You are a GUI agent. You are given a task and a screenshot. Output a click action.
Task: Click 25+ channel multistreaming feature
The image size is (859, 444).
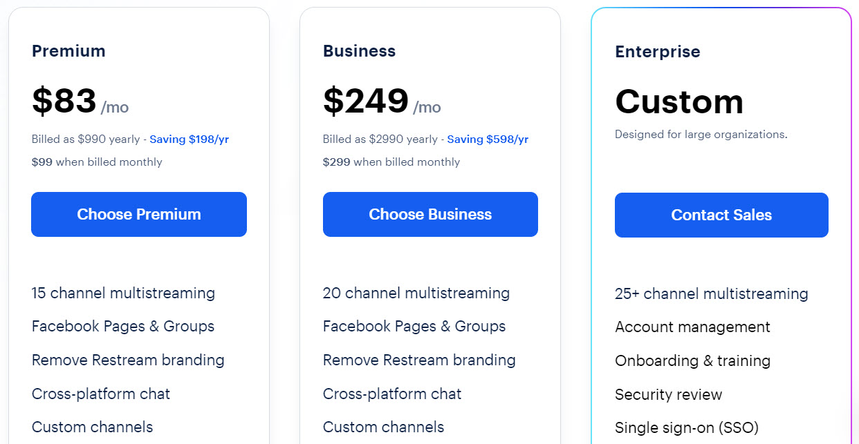(x=712, y=293)
